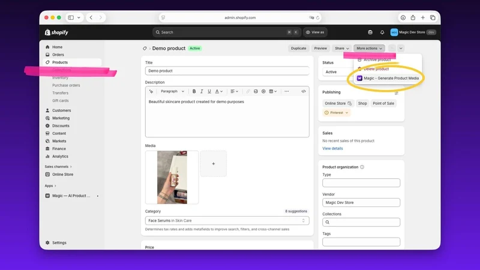This screenshot has width=480, height=270.
Task: Click the Tags input field
Action: 361,242
